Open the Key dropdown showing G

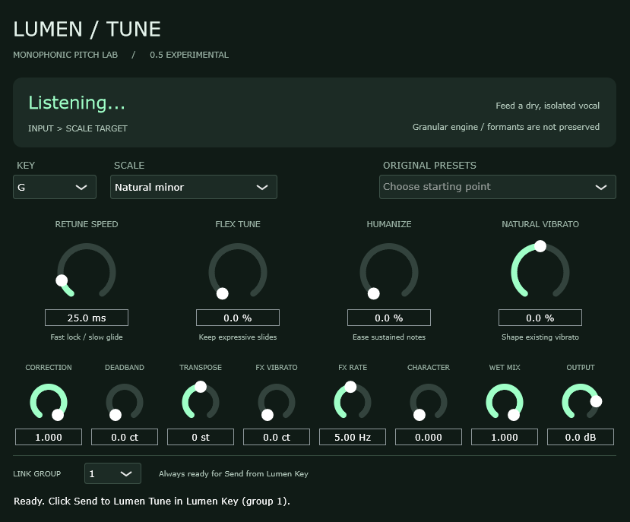point(55,187)
